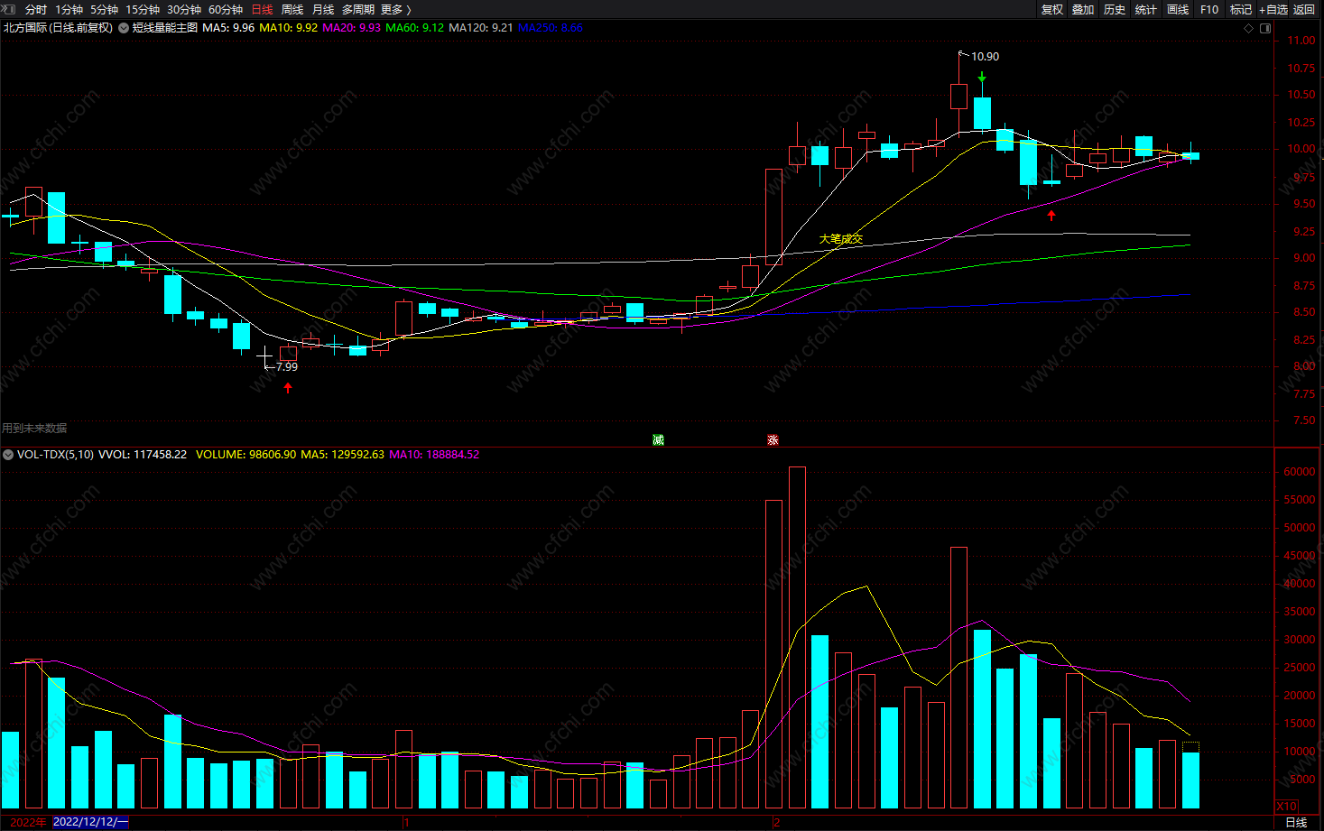The height and width of the screenshot is (831, 1324).
Task: Click the green down-arrow sell signal
Action: pos(982,78)
